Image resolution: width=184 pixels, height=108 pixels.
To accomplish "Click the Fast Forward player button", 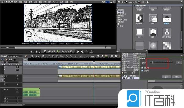I will 67,51.
